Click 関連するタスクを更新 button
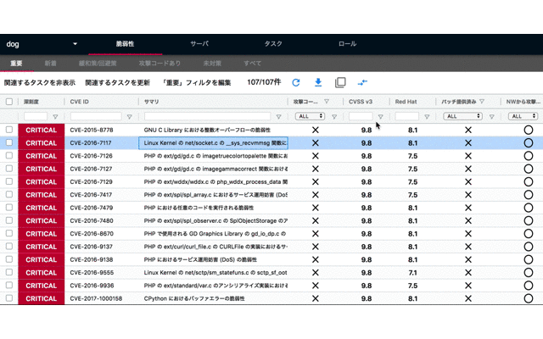543x339 pixels. [x=117, y=83]
